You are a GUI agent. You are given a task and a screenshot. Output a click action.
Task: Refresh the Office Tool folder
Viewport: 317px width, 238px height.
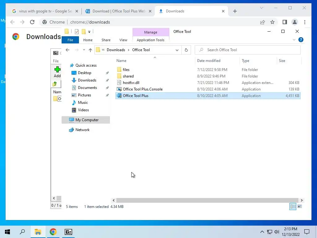186,50
